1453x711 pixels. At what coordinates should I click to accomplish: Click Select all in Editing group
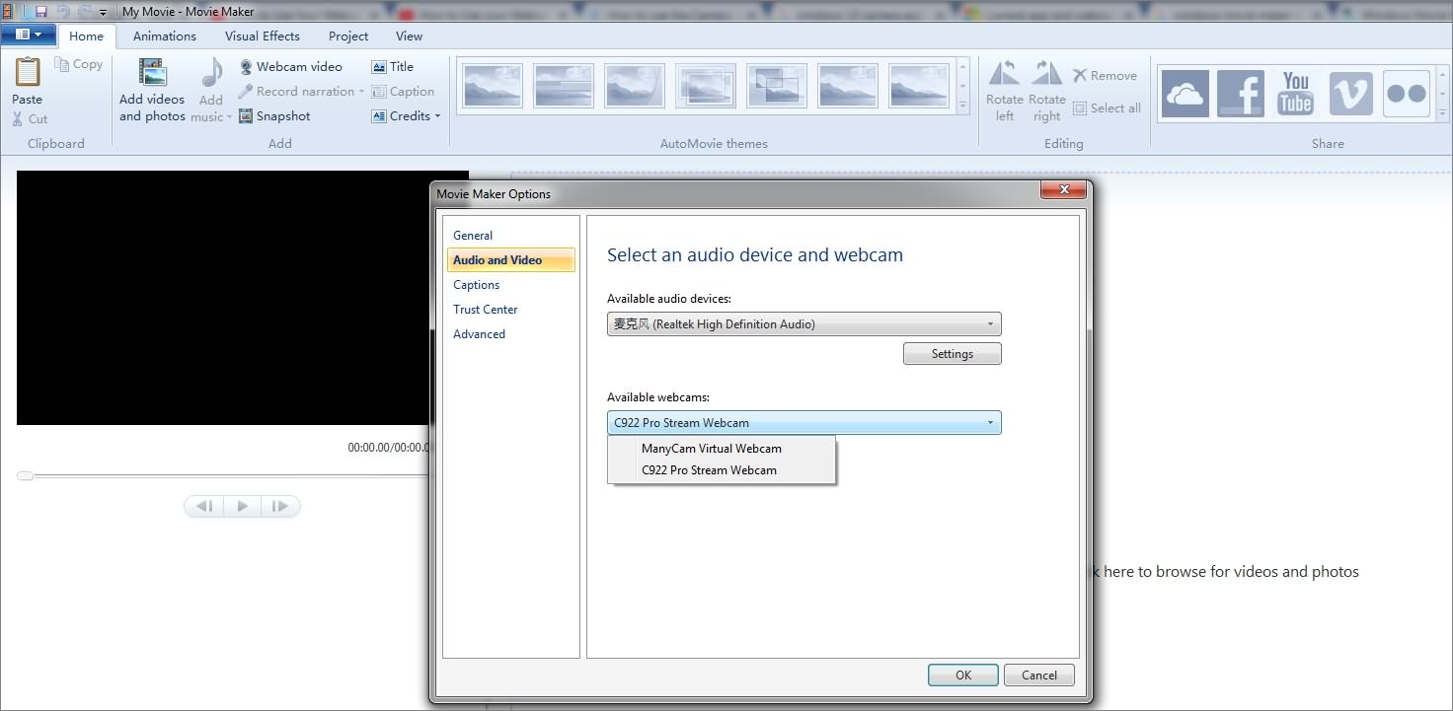1107,108
